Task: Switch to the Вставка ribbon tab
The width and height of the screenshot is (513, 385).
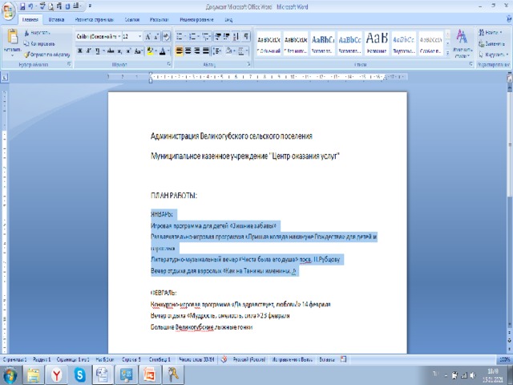Action: tap(57, 18)
